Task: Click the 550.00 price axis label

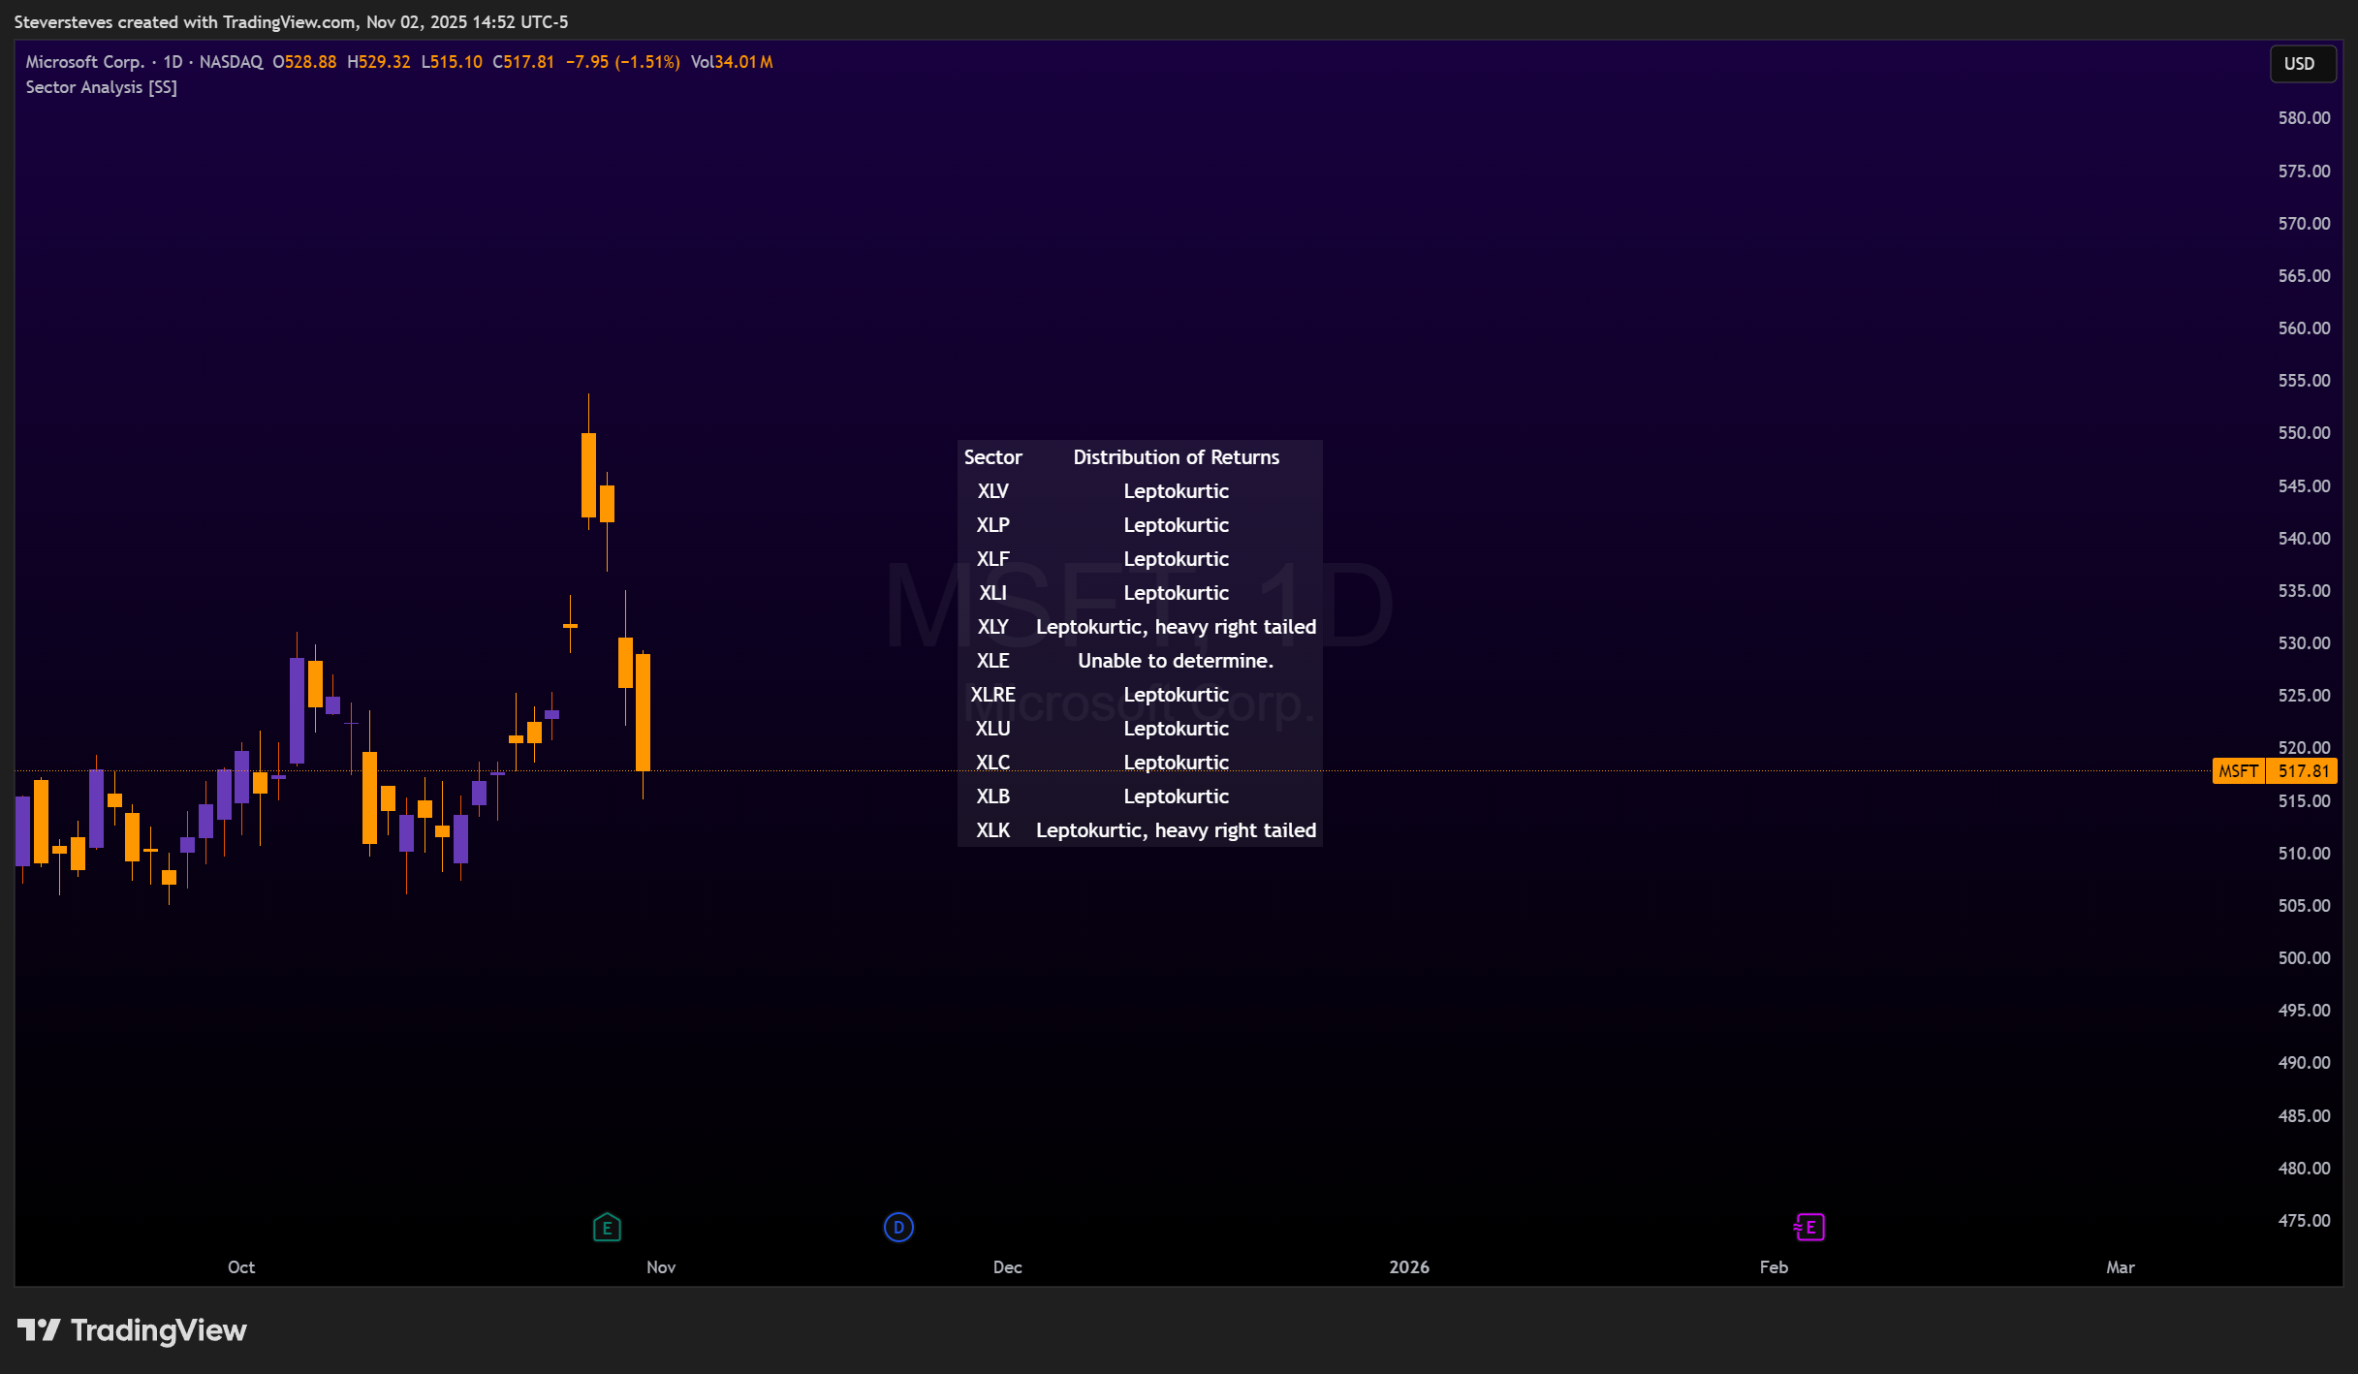Action: tap(2304, 433)
